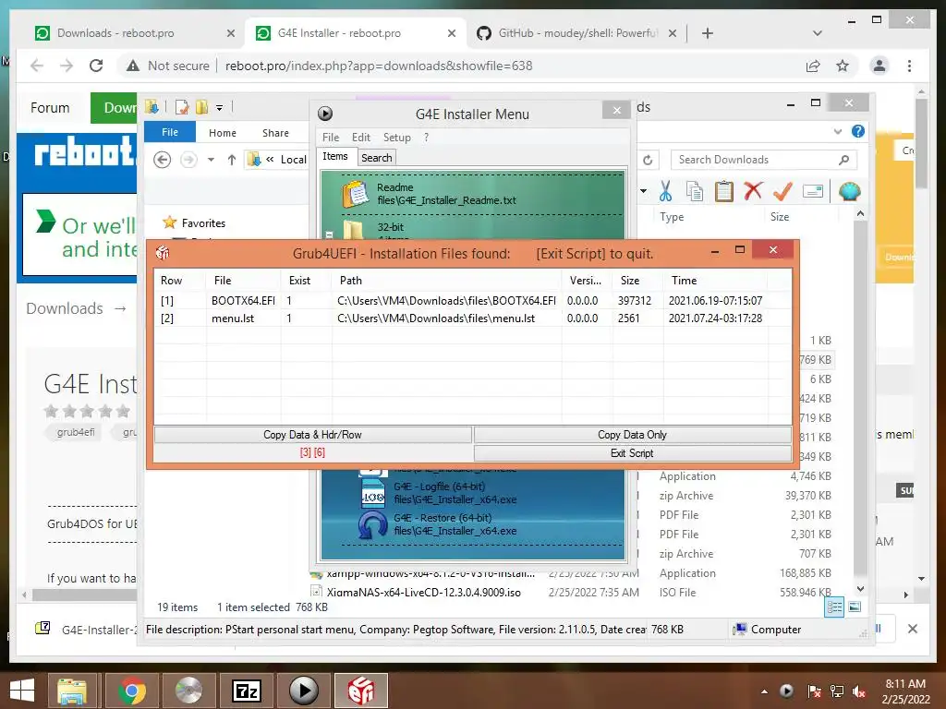Click the Paste clipboard icon in Explorer toolbar

724,192
